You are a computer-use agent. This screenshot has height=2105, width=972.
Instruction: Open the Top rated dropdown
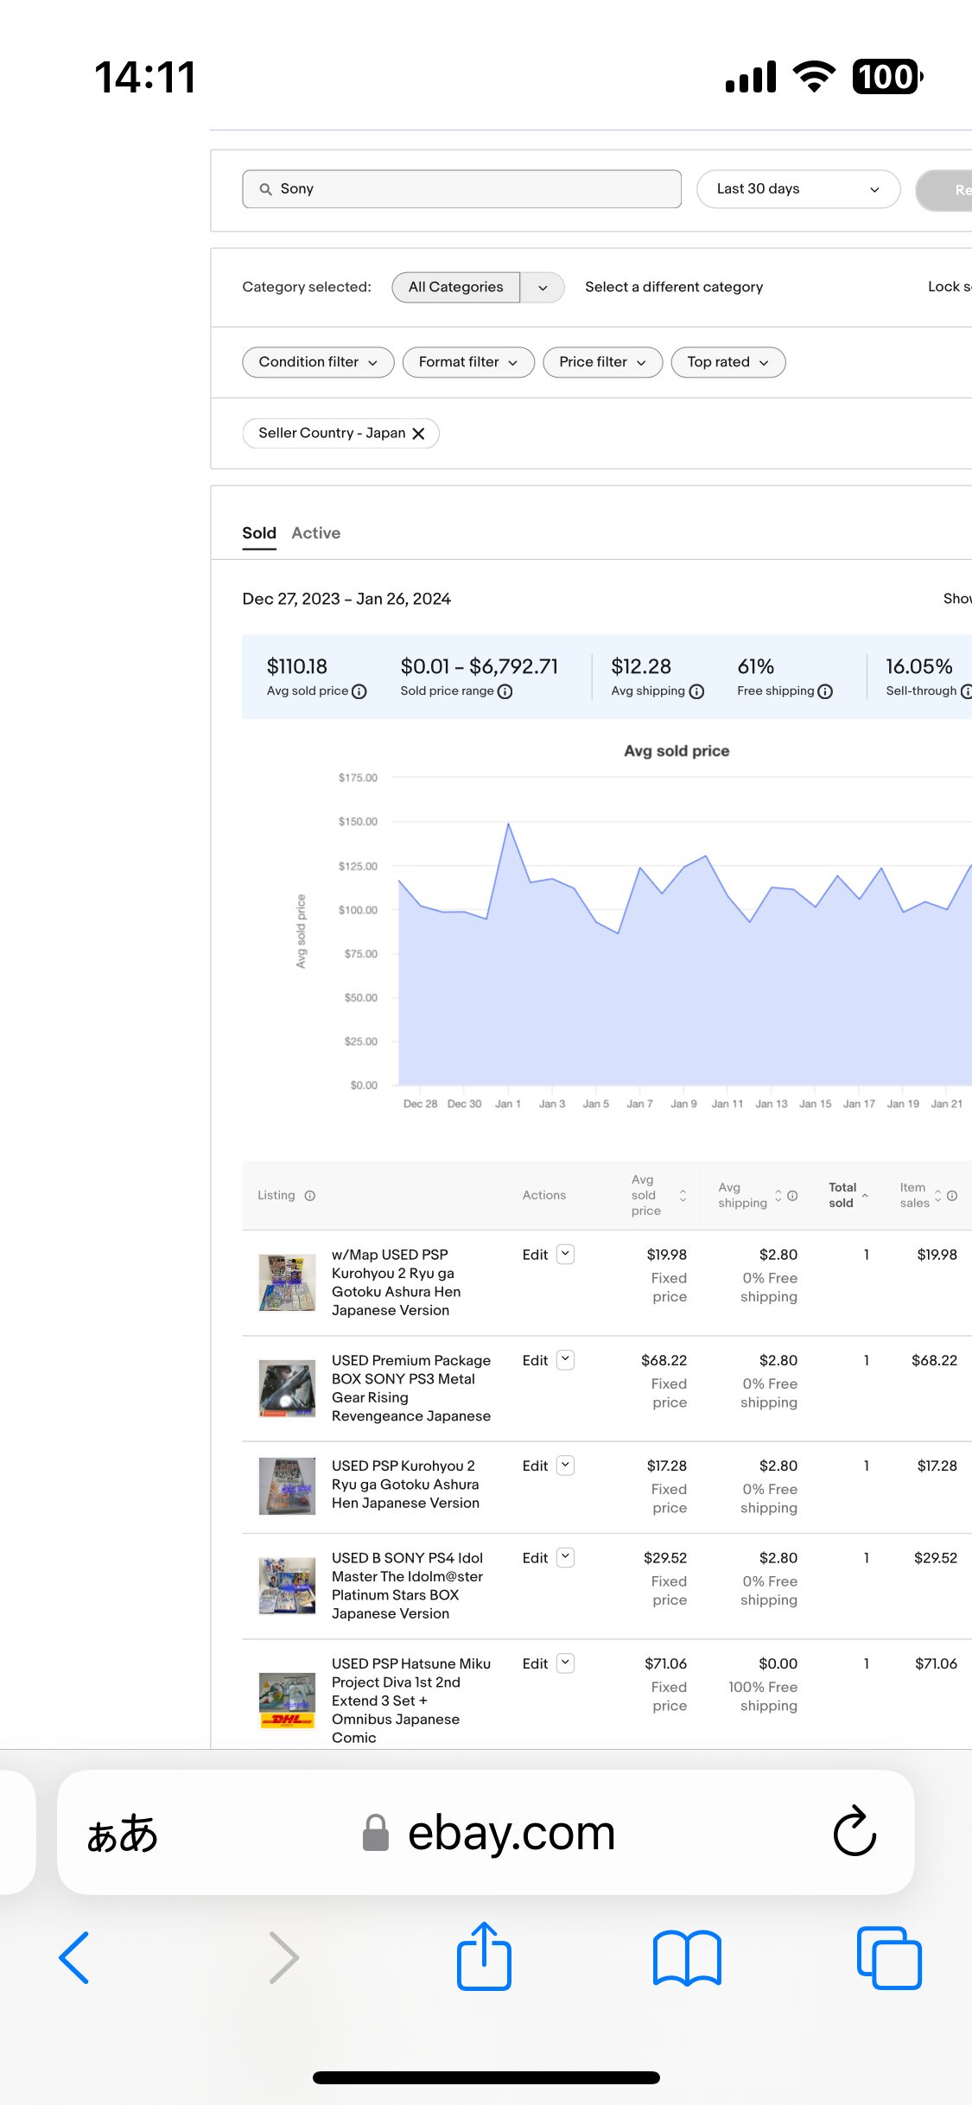point(727,362)
